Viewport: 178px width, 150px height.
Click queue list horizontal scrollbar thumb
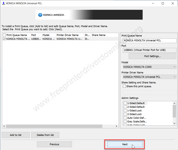tap(54, 126)
